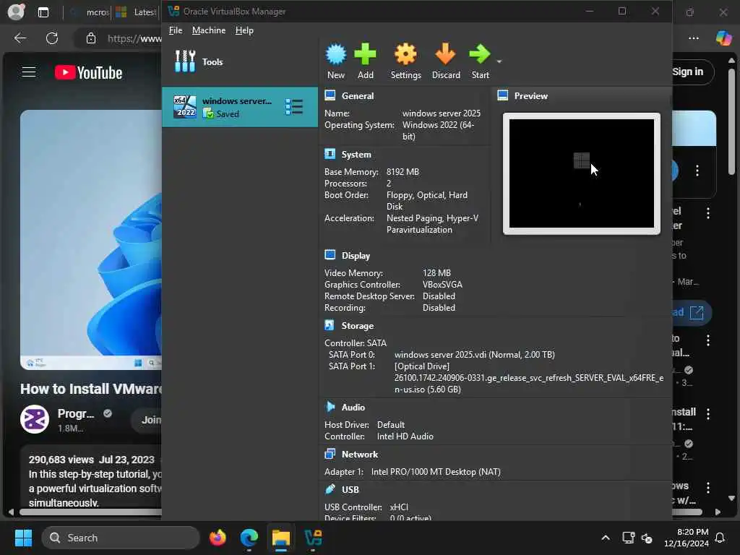Click the Preview header icon
Screen dimensions: 740x555
coord(503,96)
